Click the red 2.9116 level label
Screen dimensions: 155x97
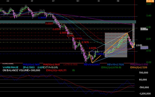71,36
